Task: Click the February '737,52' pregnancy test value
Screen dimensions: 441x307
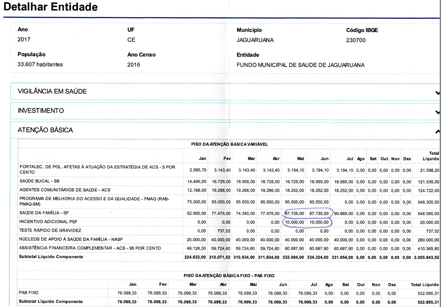Action: (x=224, y=231)
